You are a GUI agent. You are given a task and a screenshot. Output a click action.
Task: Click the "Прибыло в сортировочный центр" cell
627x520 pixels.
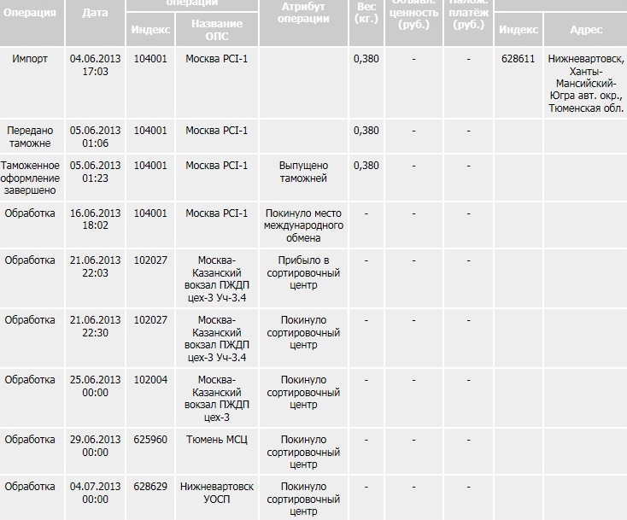point(303,272)
